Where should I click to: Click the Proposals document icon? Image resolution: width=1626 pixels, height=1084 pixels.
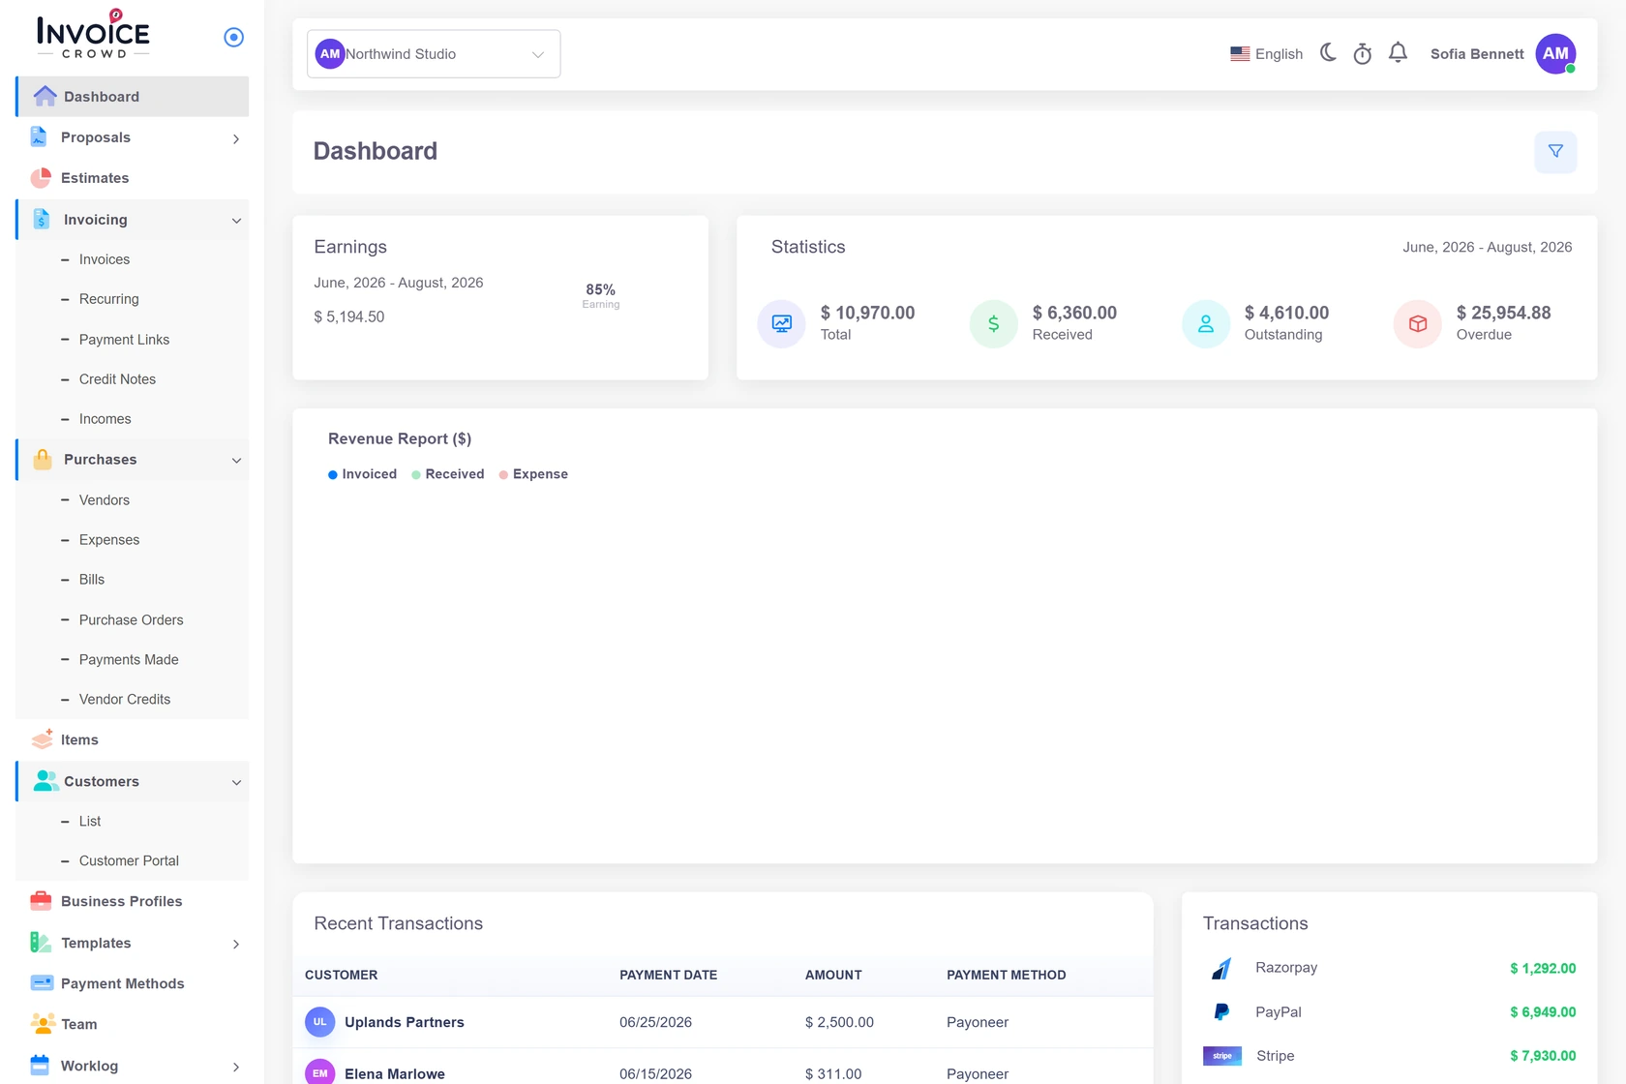(x=39, y=137)
